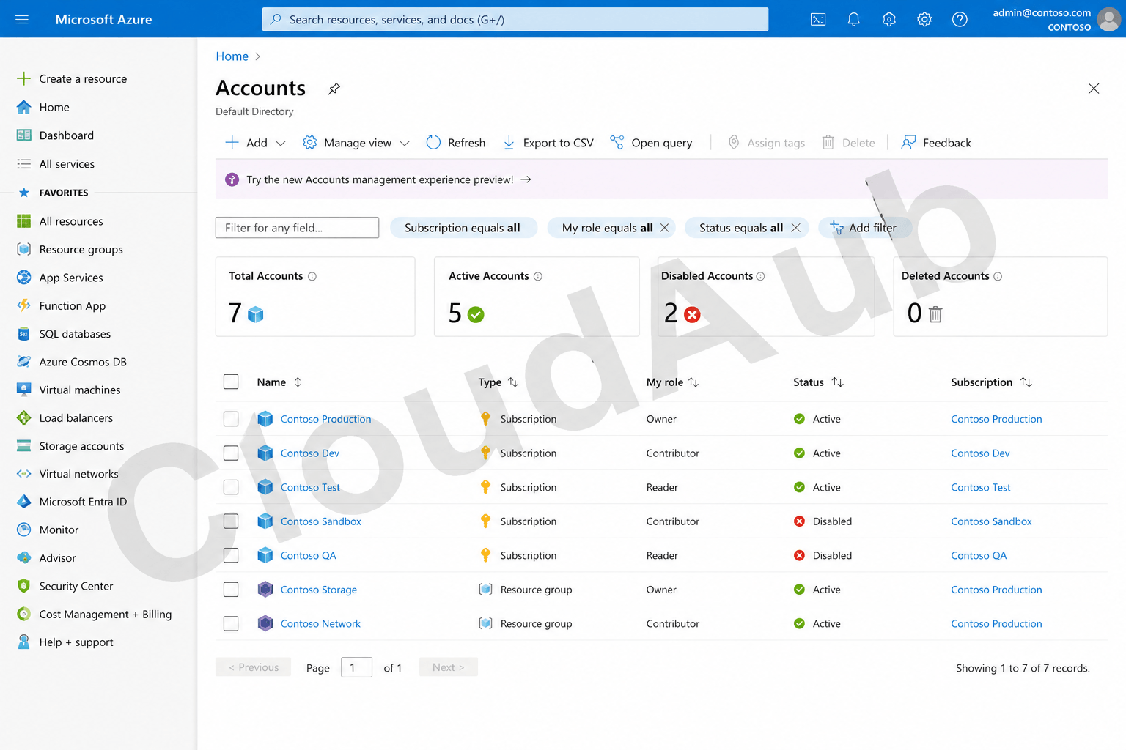Screen dimensions: 1126x750
Task: Click the Function App lightning icon
Action: click(23, 305)
